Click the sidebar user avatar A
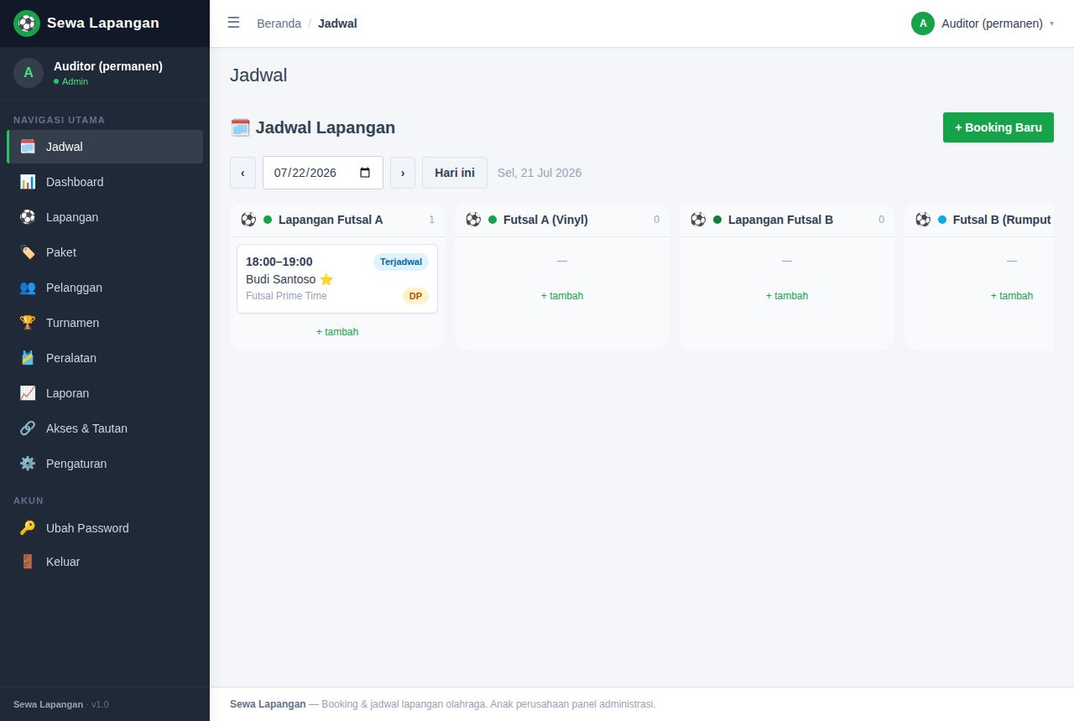Image resolution: width=1074 pixels, height=721 pixels. click(29, 73)
